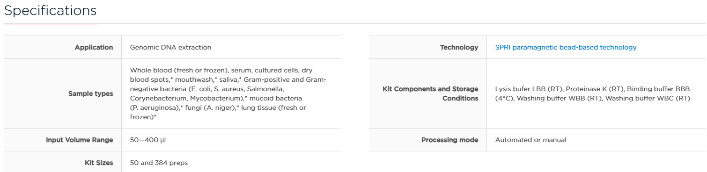Select the Sample types label
The height and width of the screenshot is (172, 707).
(90, 93)
